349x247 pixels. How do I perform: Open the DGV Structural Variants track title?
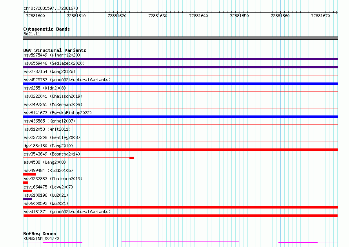[55, 50]
